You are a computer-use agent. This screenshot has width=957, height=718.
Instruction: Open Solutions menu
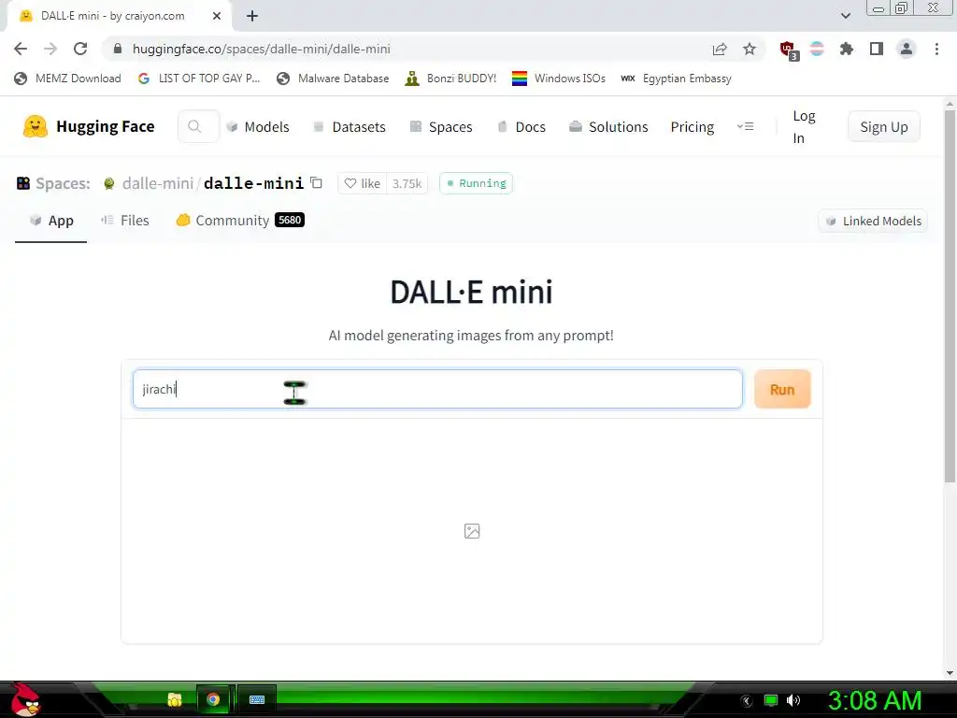click(608, 126)
